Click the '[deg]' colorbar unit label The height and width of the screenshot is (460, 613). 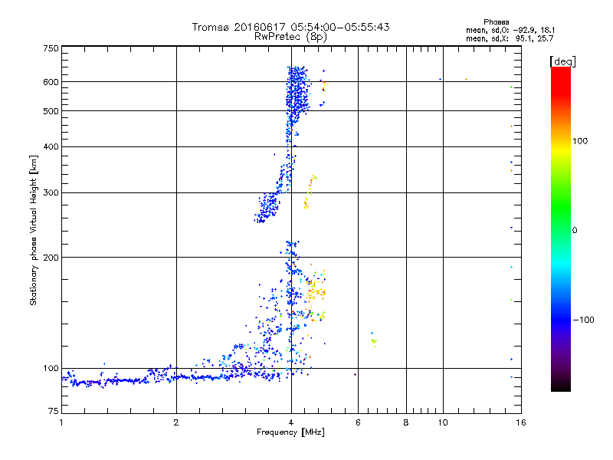click(562, 61)
